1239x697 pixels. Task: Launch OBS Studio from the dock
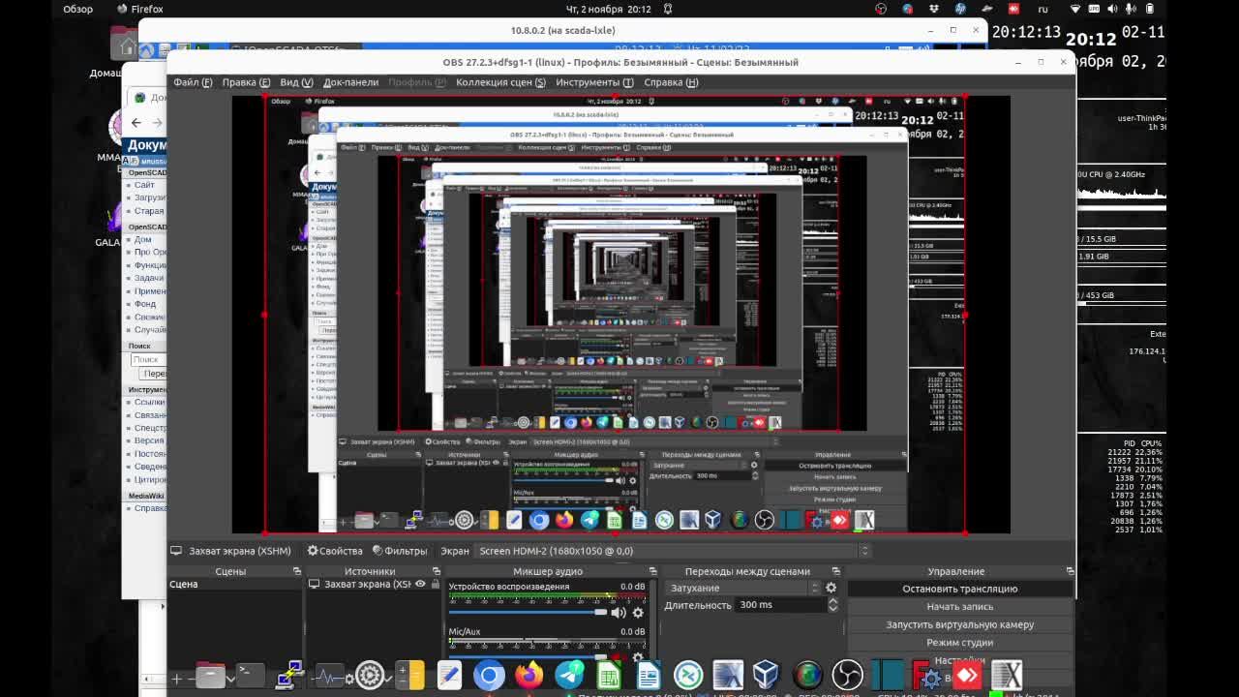tap(847, 675)
